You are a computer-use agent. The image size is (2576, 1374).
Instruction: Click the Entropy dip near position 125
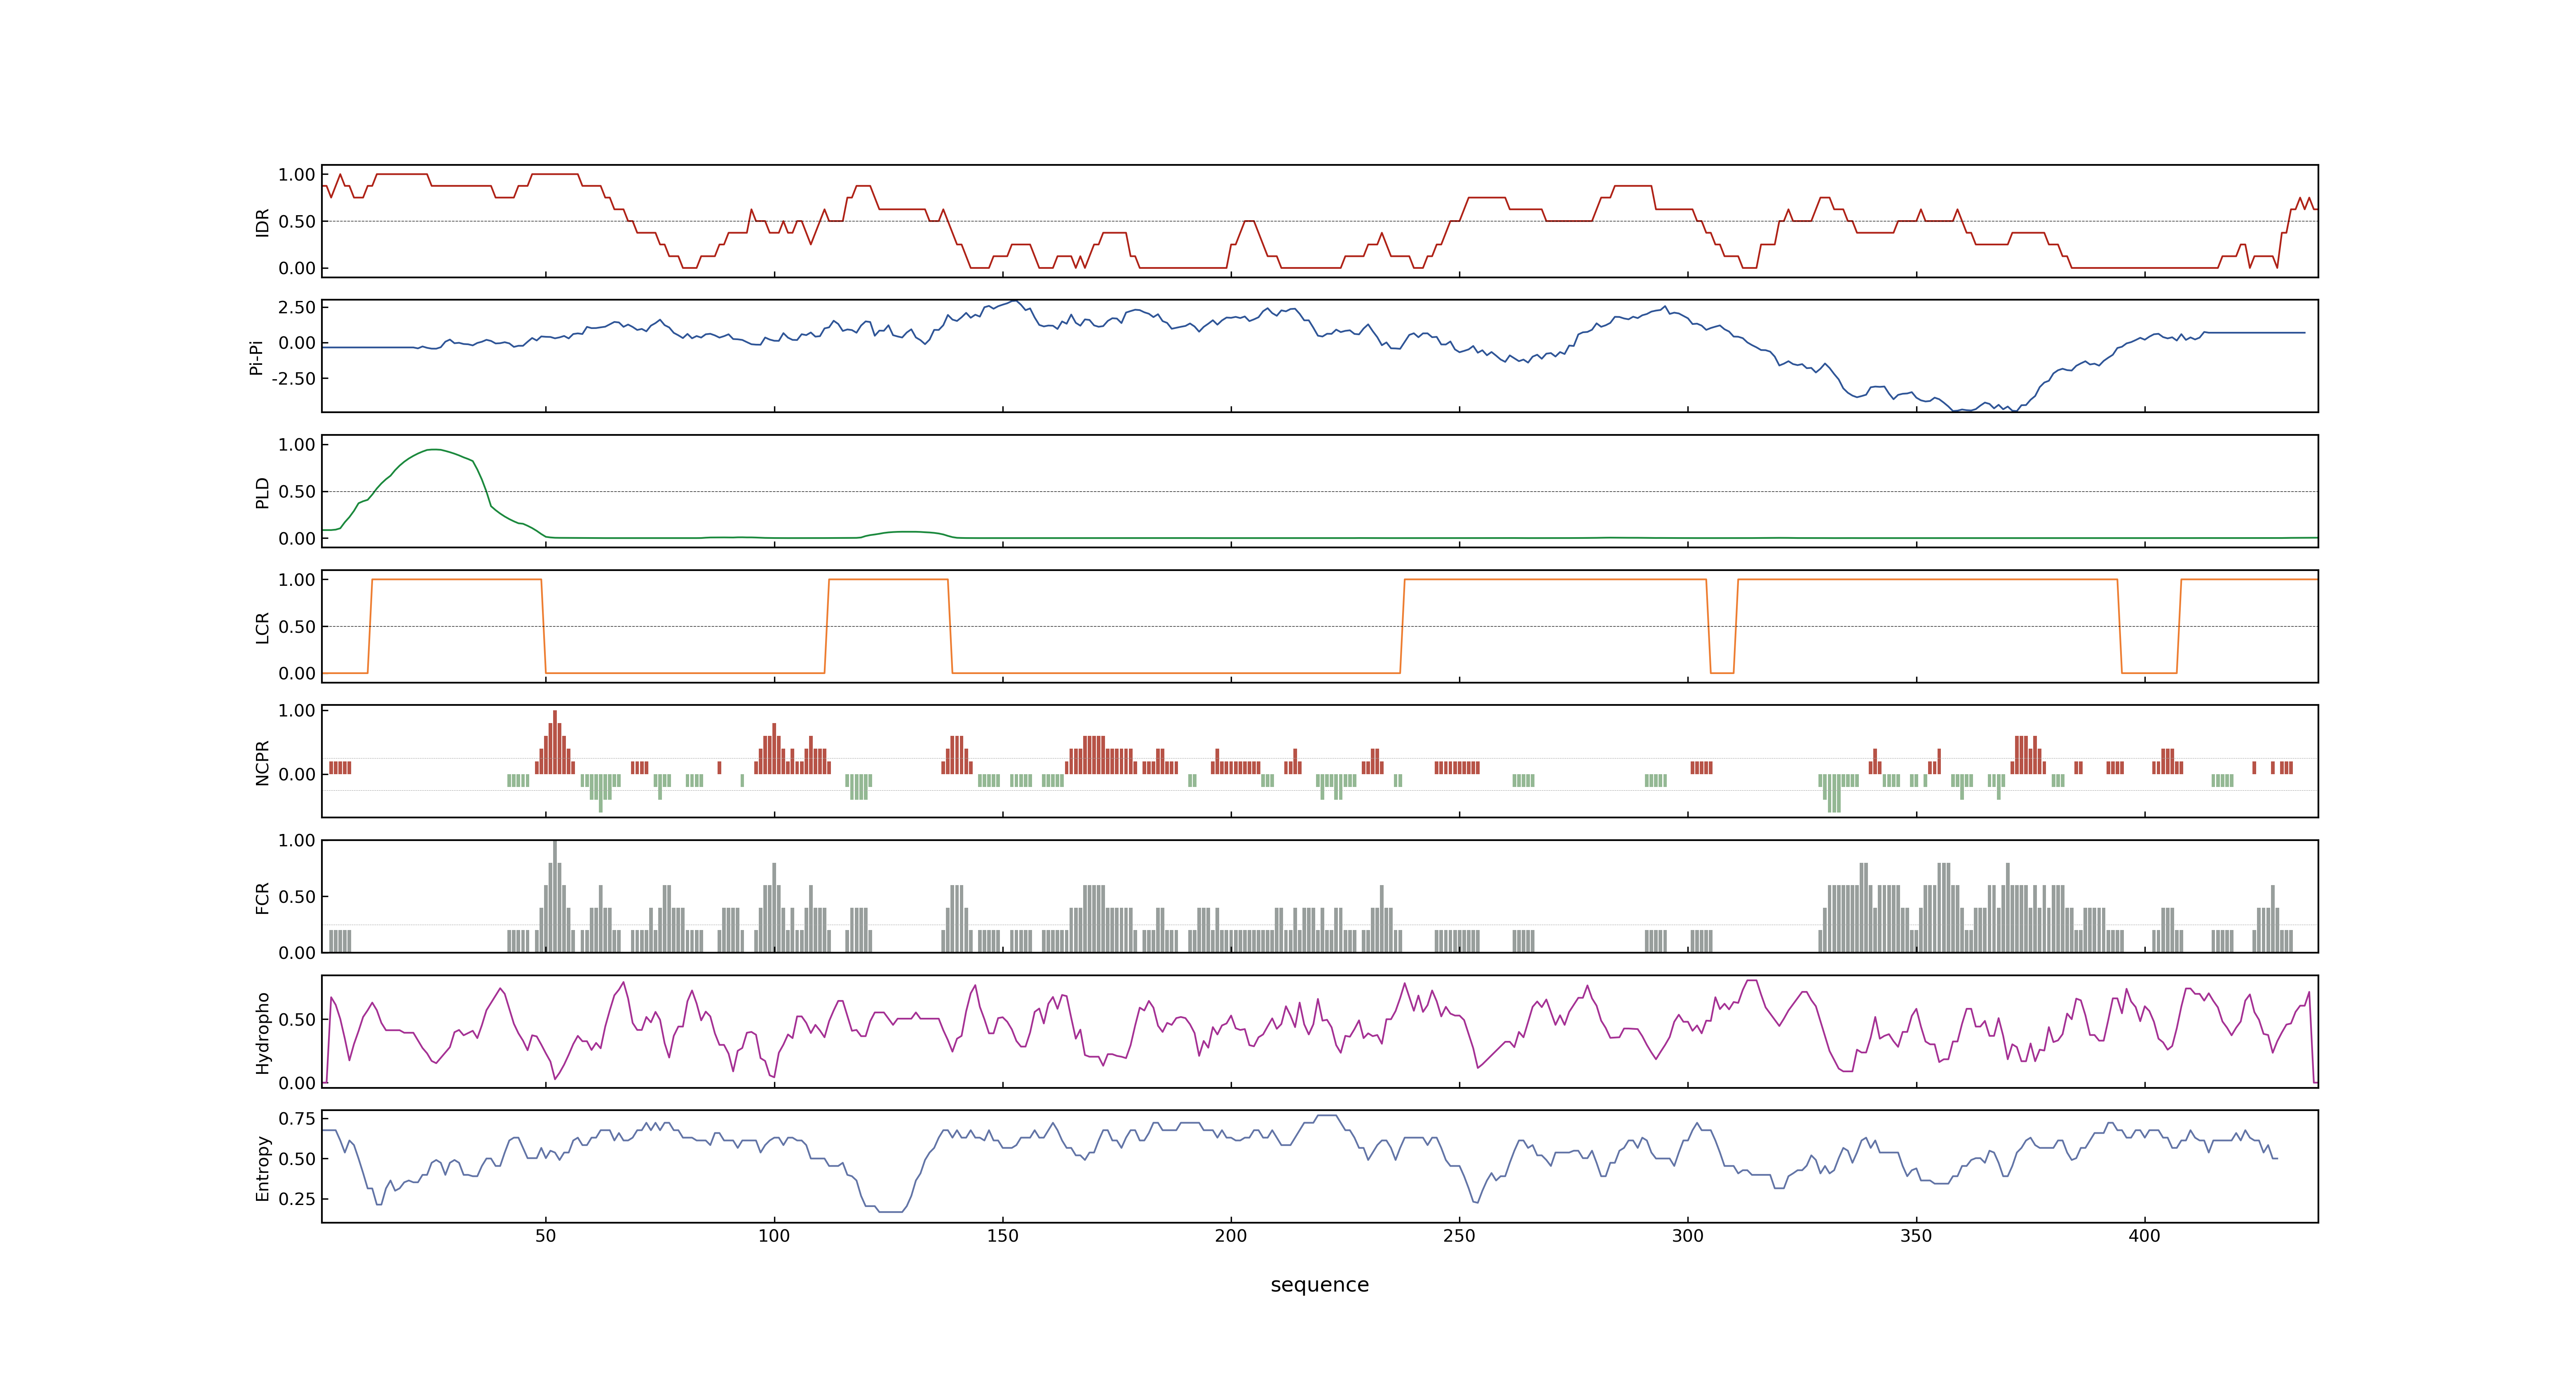point(890,1211)
